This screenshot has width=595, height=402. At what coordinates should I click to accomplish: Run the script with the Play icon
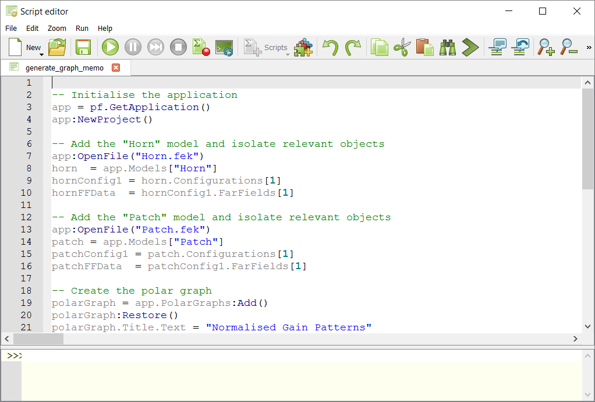(110, 47)
